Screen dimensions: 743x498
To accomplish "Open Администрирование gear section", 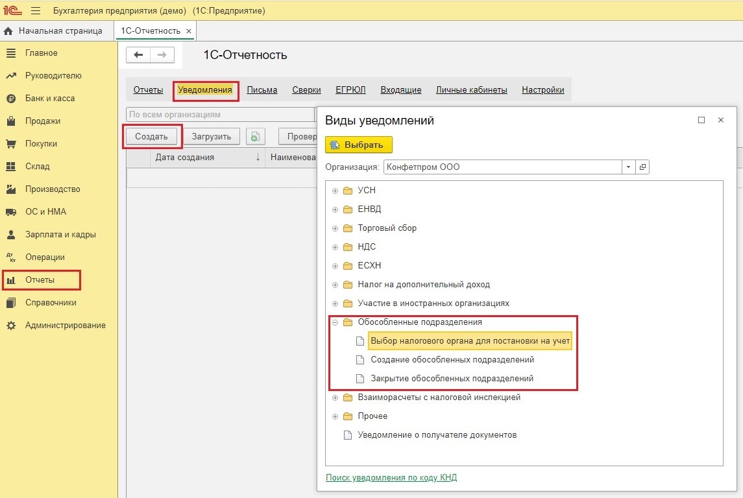I will (x=65, y=326).
